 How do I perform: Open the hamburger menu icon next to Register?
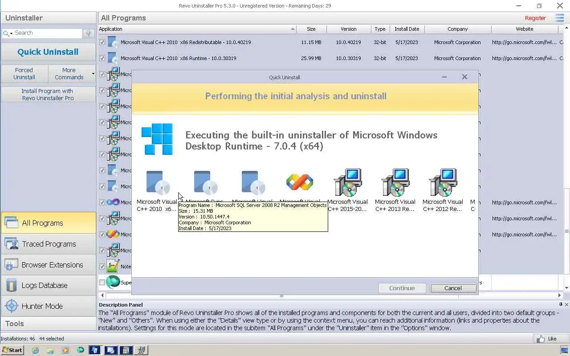[559, 18]
